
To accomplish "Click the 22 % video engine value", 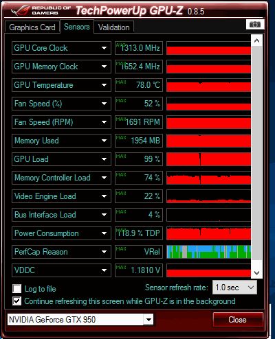I will pos(139,196).
